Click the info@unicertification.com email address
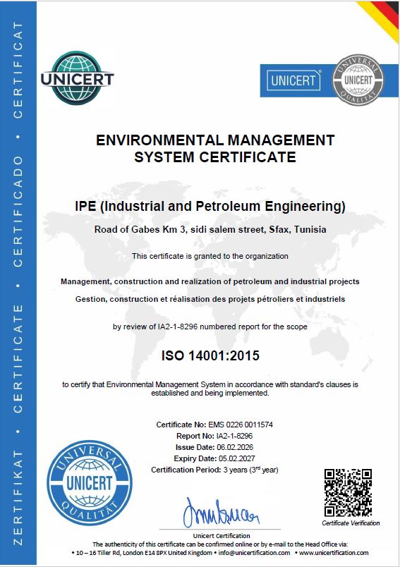 [x=254, y=552]
